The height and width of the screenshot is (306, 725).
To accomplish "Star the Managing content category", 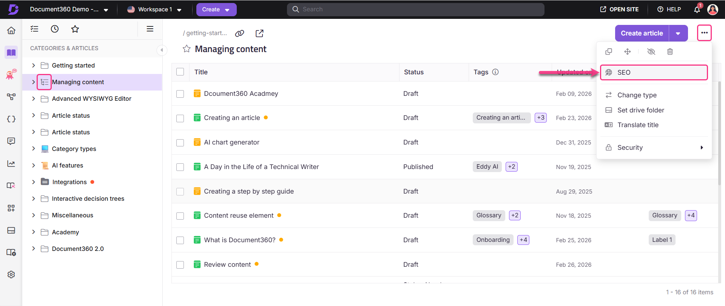I will [x=187, y=49].
